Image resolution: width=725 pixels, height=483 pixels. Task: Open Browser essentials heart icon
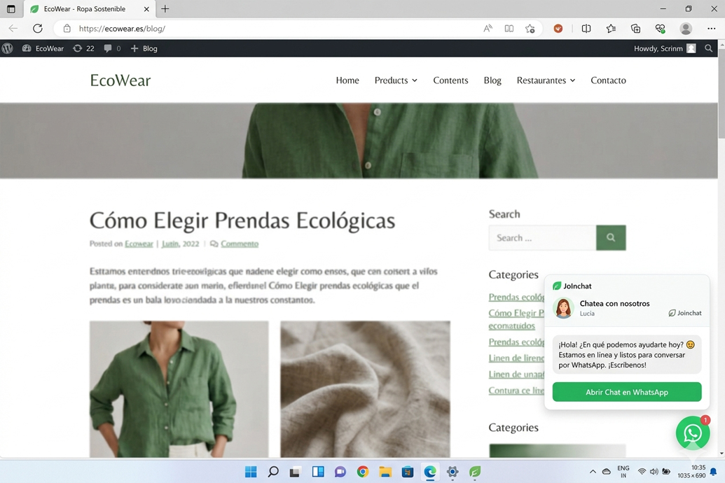[x=661, y=29]
